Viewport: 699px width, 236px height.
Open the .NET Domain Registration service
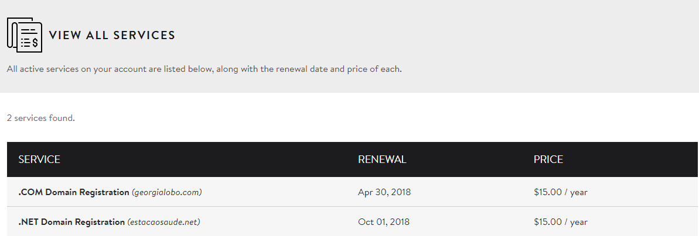72,222
